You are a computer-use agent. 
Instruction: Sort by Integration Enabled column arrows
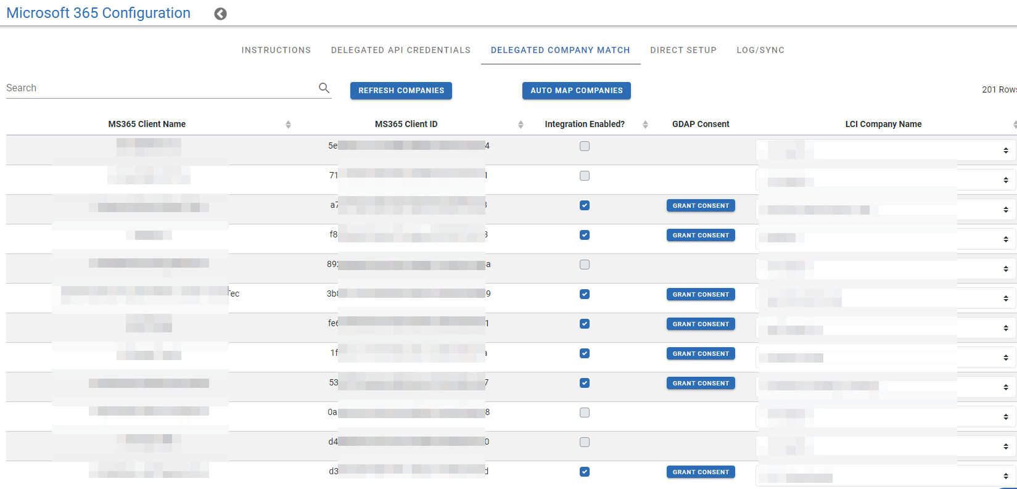pyautogui.click(x=645, y=125)
